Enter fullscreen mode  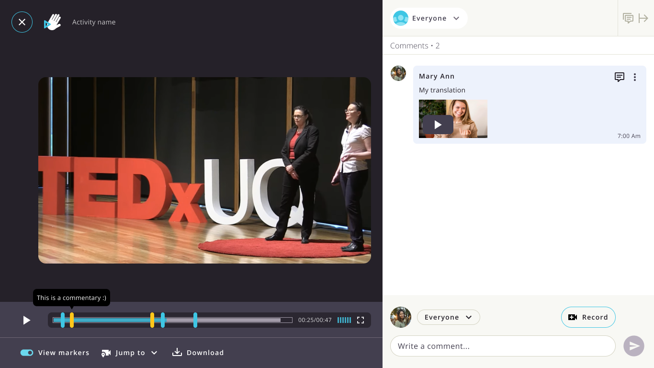pos(361,320)
